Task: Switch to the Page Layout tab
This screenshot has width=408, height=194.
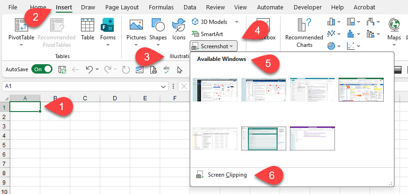Action: tap(122, 7)
